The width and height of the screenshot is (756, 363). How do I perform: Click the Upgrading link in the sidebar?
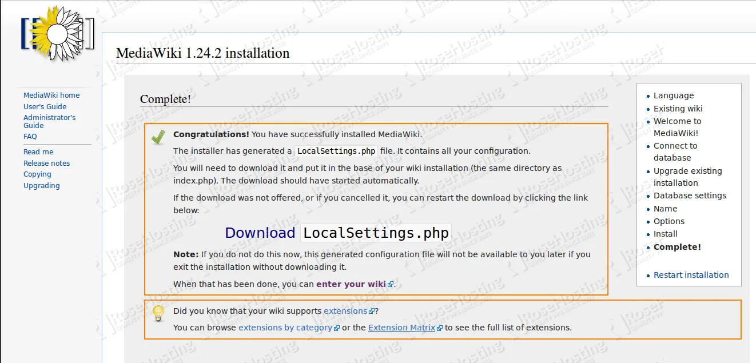[41, 185]
